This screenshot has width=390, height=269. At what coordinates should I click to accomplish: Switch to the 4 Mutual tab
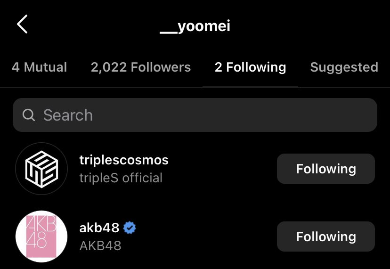point(40,67)
